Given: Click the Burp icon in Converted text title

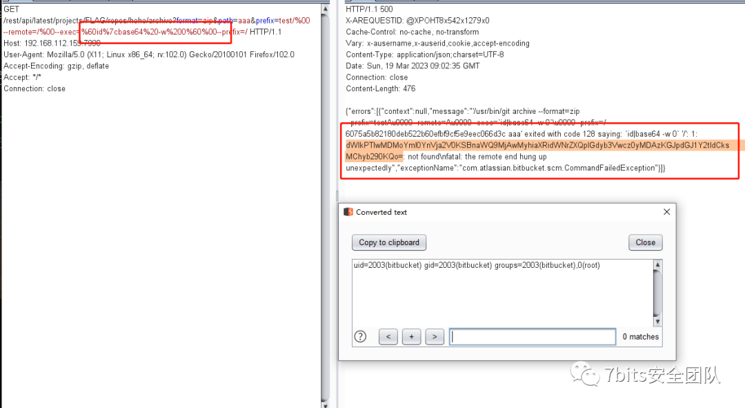Looking at the screenshot, I should pos(348,212).
